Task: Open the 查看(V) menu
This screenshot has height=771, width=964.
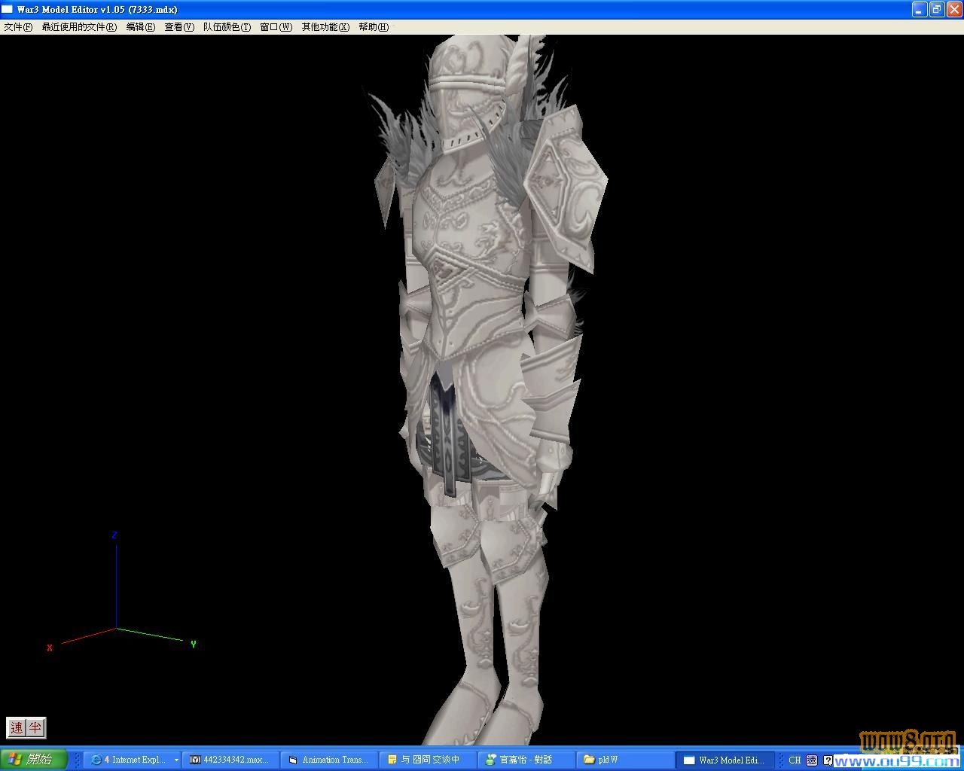Action: click(179, 27)
